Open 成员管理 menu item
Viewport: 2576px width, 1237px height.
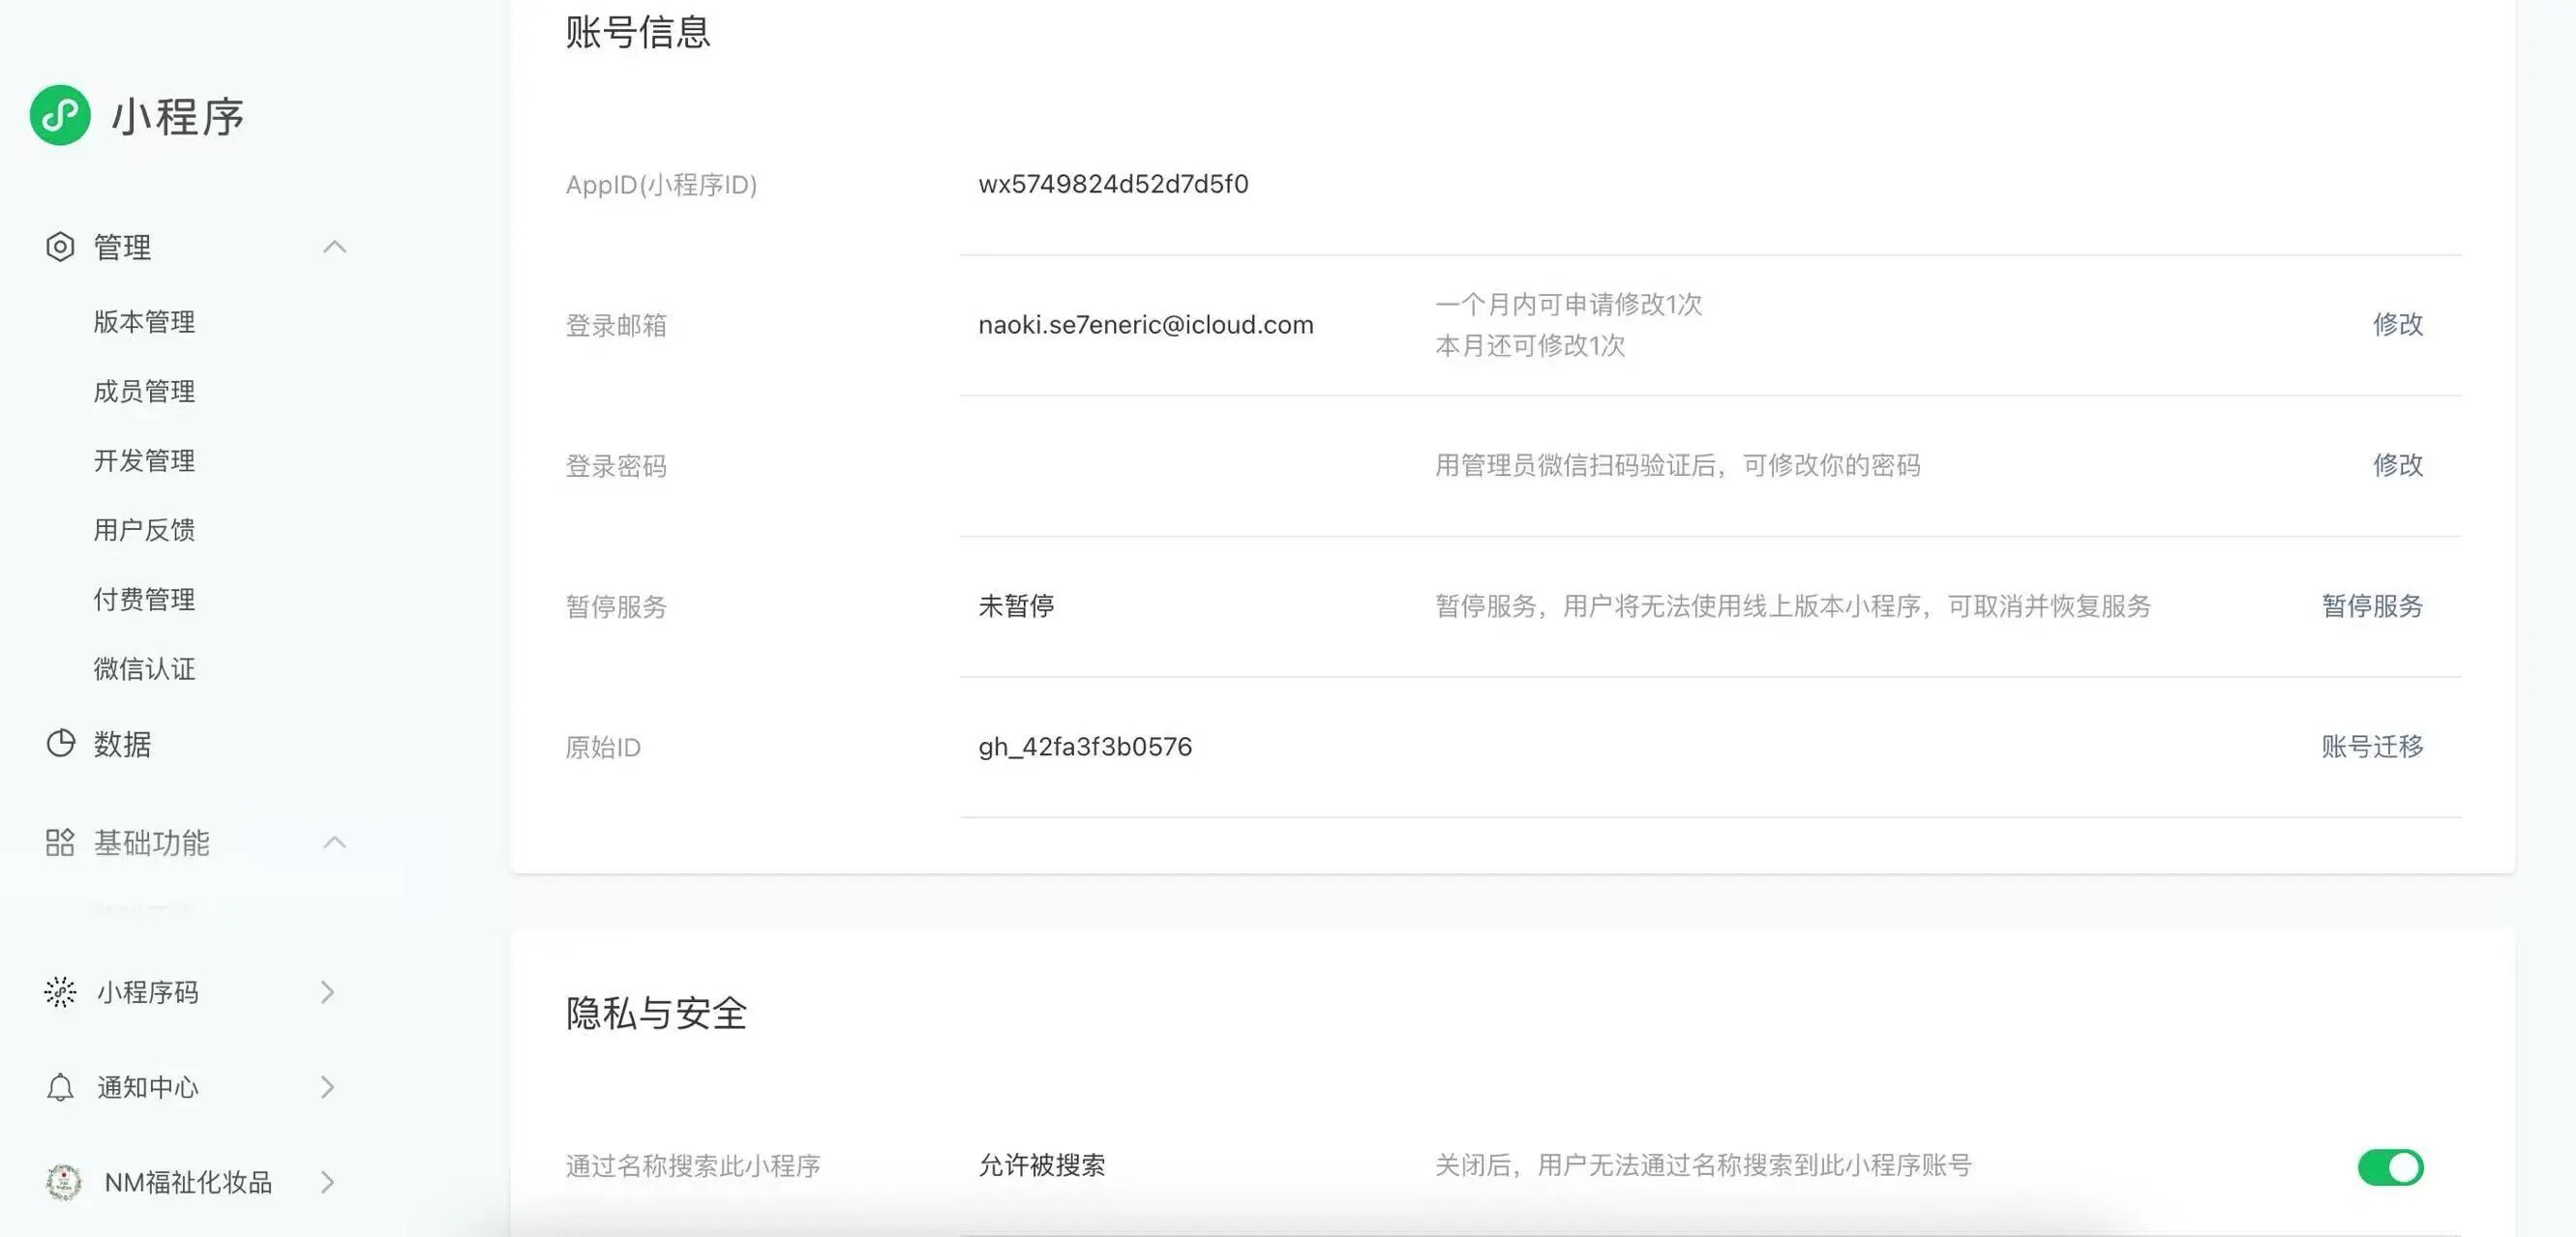pyautogui.click(x=144, y=392)
